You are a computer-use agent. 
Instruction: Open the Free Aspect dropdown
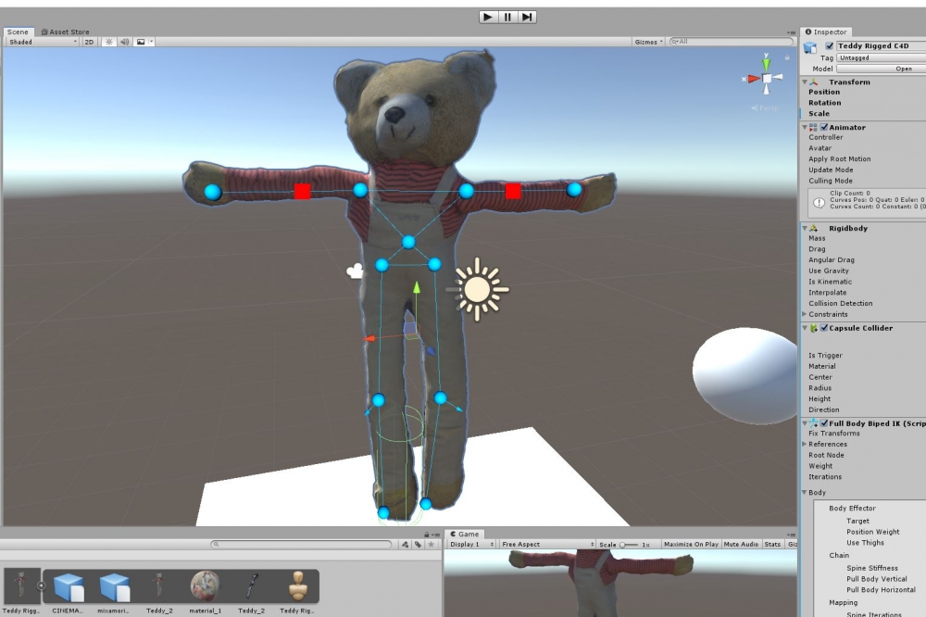547,545
